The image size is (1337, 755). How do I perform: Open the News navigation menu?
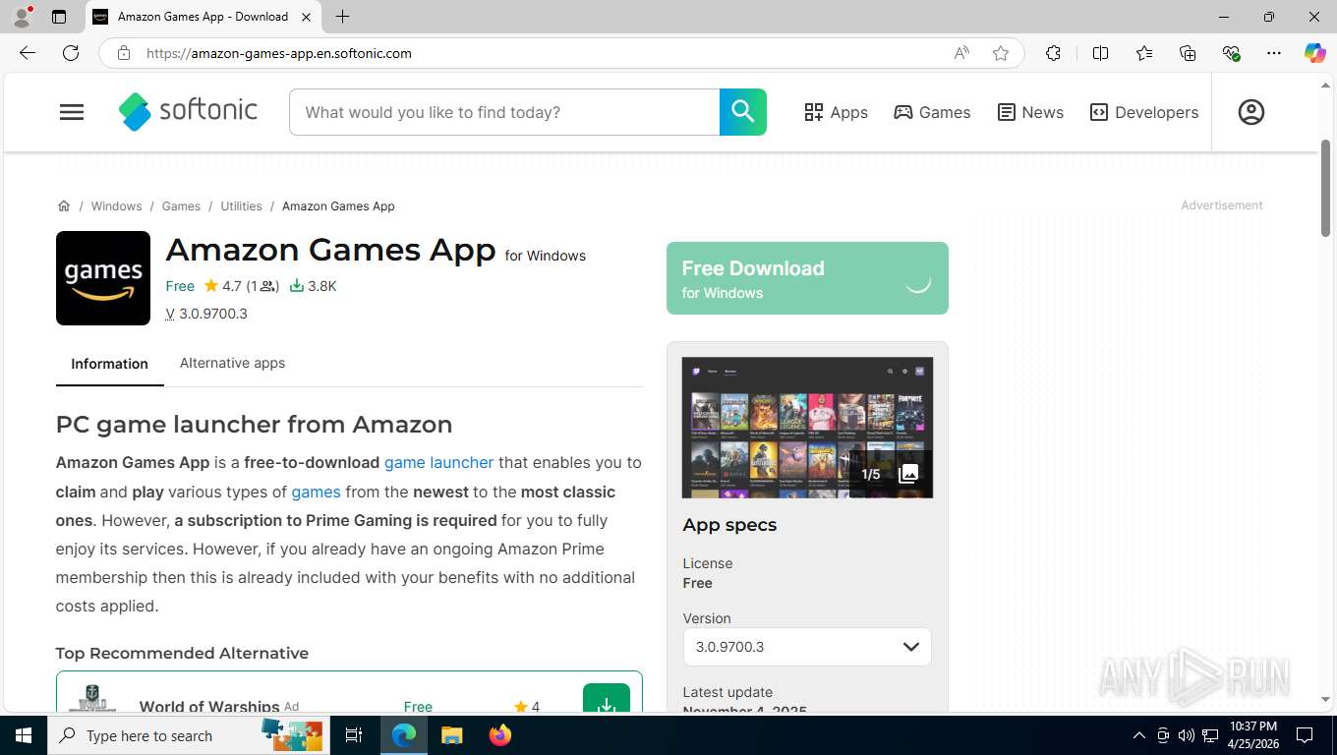point(1030,112)
